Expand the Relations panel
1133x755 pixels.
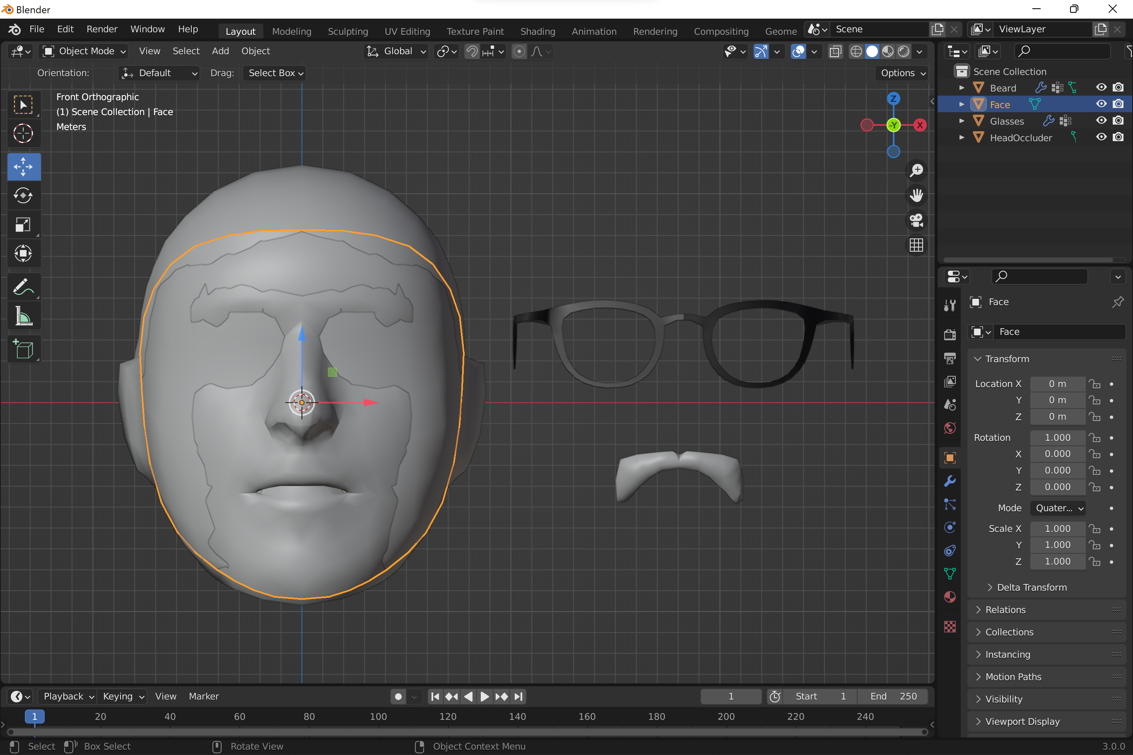click(1005, 610)
